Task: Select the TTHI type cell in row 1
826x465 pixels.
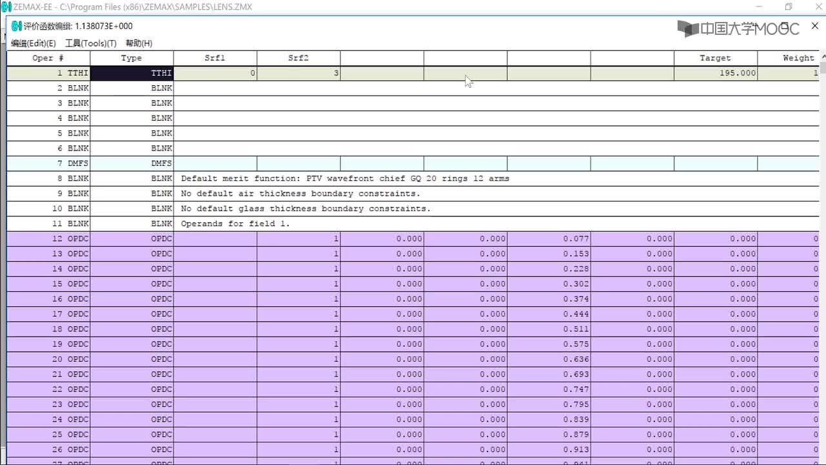Action: [x=132, y=73]
